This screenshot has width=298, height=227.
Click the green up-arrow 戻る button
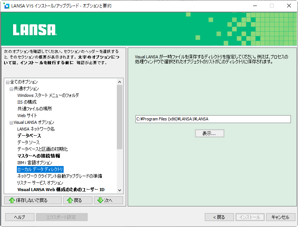78,200
